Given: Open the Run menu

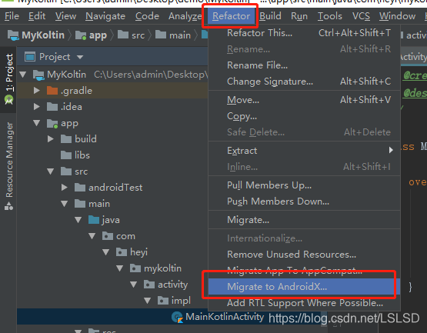Looking at the screenshot, I should coord(299,16).
